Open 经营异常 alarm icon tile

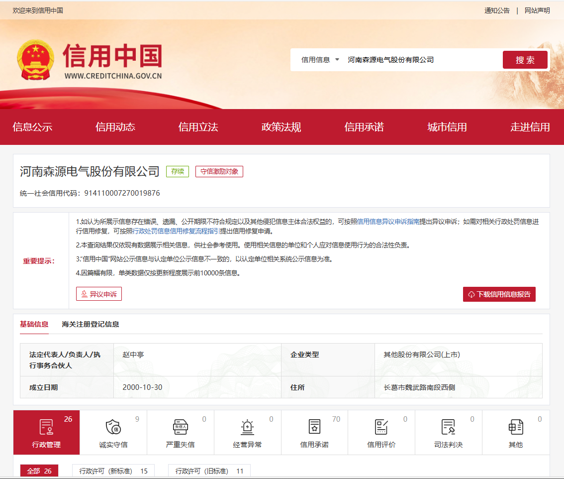(x=248, y=432)
